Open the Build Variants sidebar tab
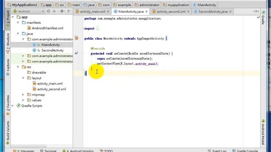 point(8,133)
